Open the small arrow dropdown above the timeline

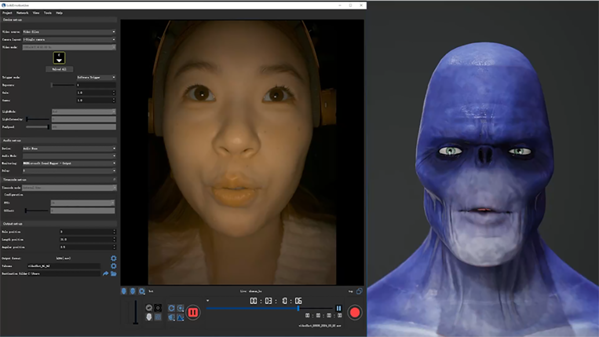pyautogui.click(x=208, y=301)
